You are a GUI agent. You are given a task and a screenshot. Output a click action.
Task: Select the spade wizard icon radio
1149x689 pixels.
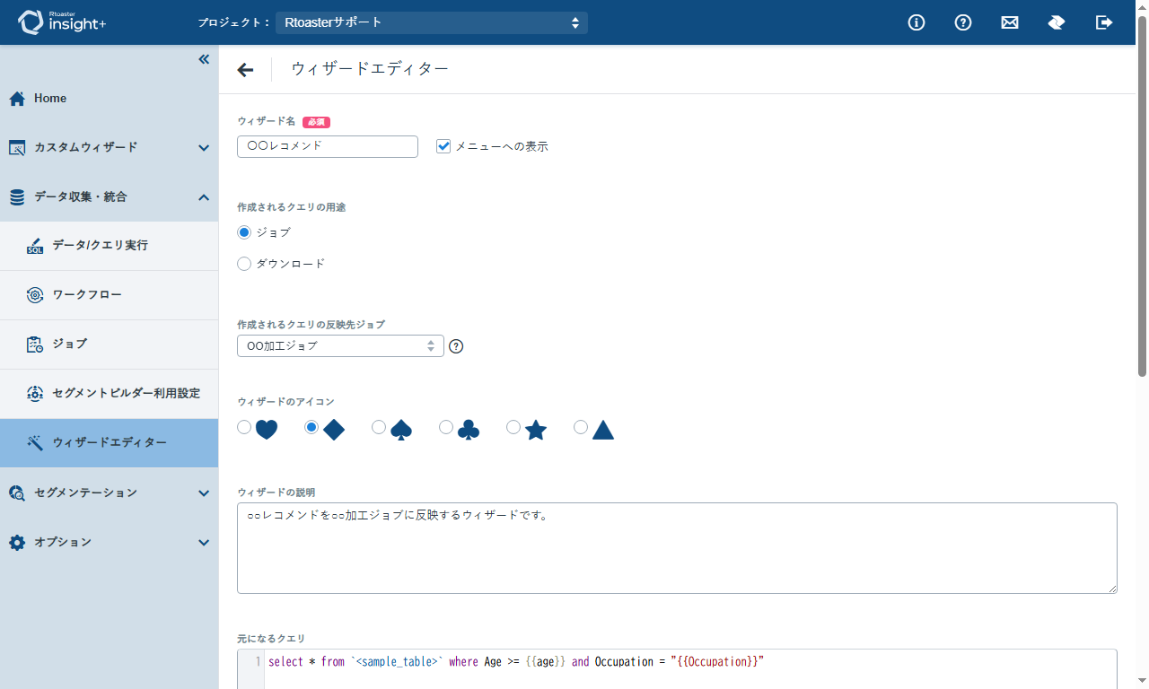pyautogui.click(x=379, y=427)
